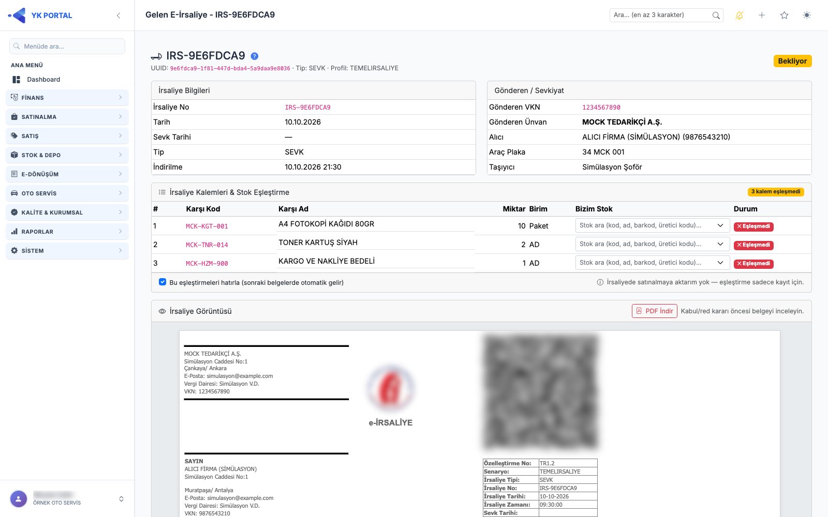This screenshot has width=828, height=517.
Task: Click the Eşleşmedi badge for MCK-HZM-900
Action: (753, 264)
